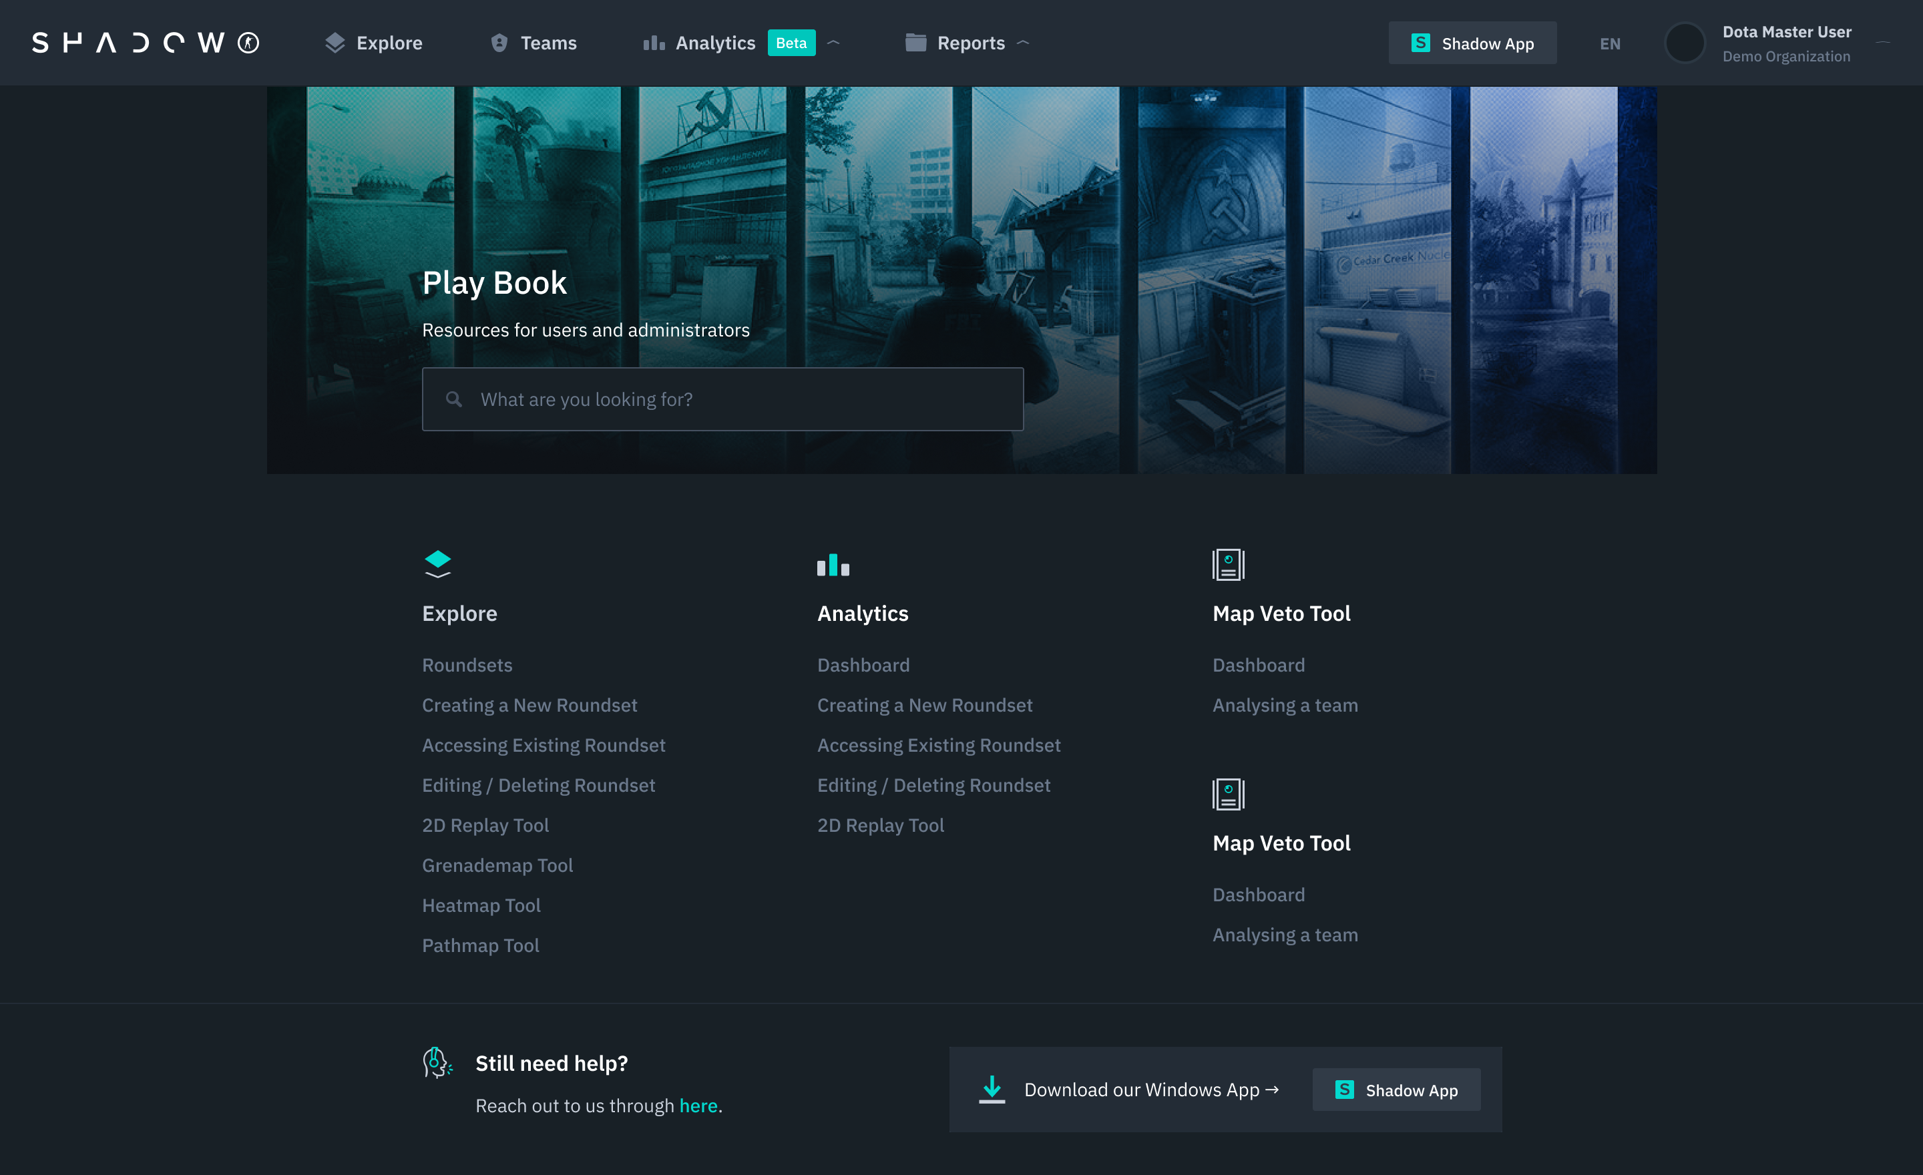Expand the Reports menu chevron

pos(1023,43)
